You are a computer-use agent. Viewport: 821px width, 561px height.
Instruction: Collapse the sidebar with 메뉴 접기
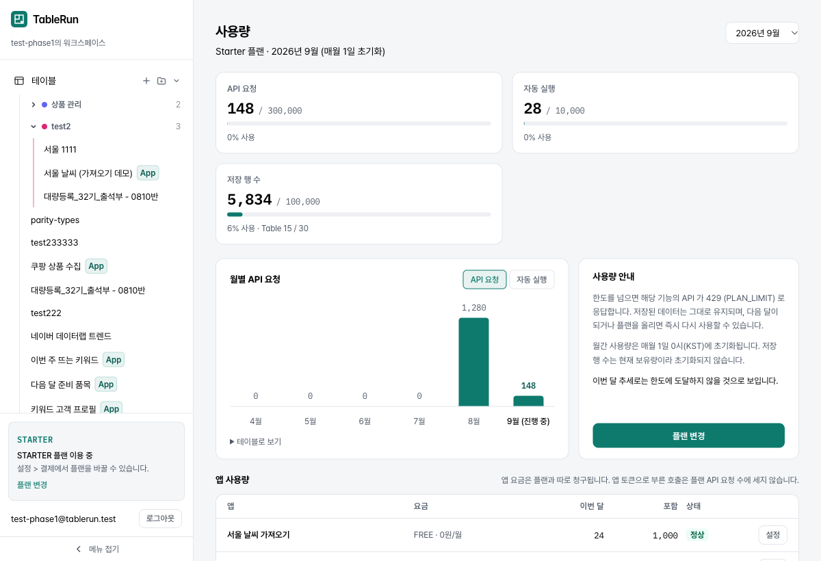pos(96,549)
